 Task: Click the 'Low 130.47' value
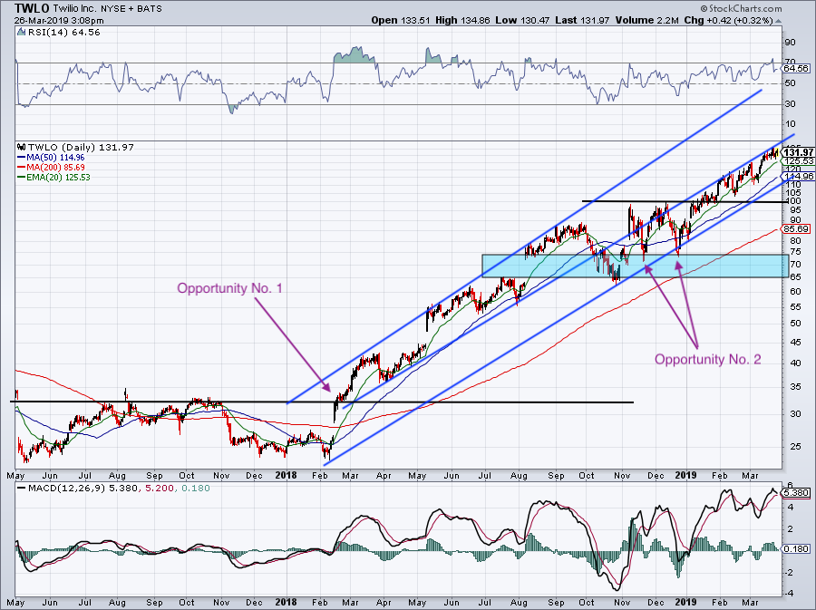coord(522,20)
